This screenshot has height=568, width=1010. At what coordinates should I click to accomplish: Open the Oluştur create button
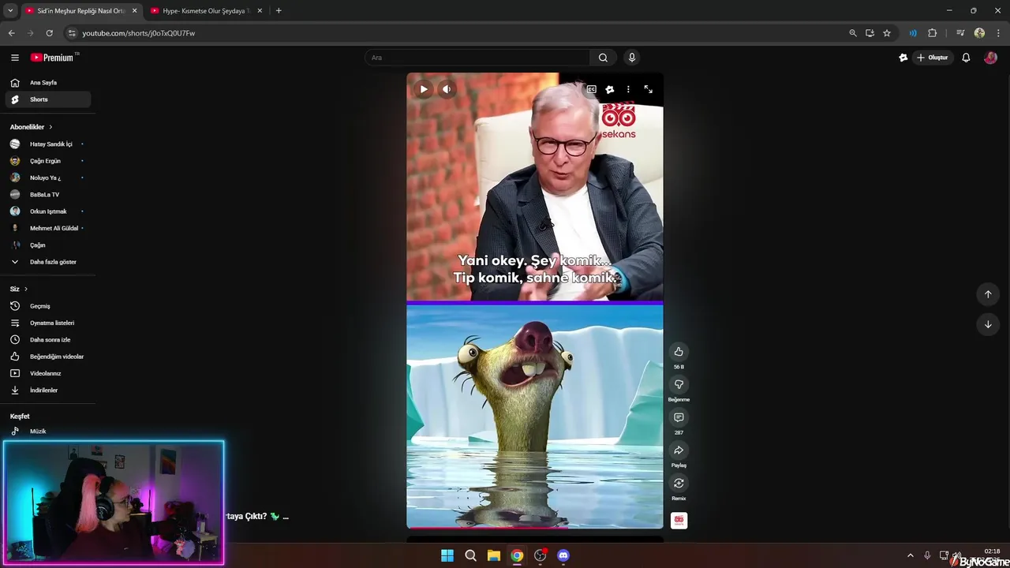pyautogui.click(x=932, y=58)
